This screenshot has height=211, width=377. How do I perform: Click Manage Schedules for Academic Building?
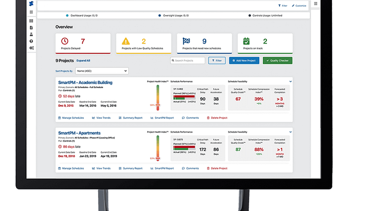pyautogui.click(x=71, y=118)
